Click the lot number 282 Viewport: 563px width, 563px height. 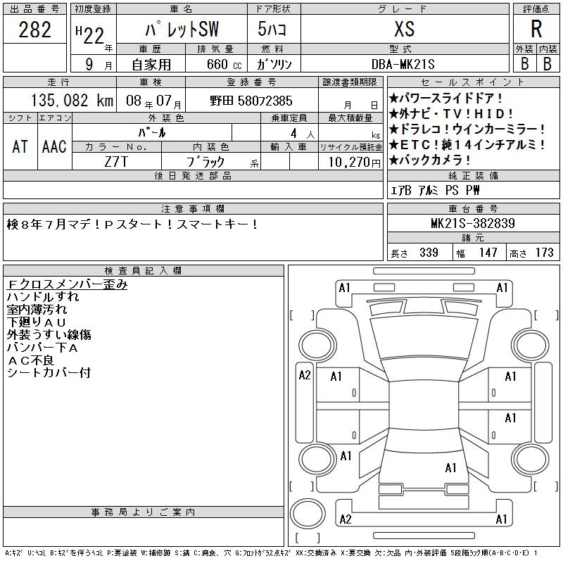click(35, 30)
